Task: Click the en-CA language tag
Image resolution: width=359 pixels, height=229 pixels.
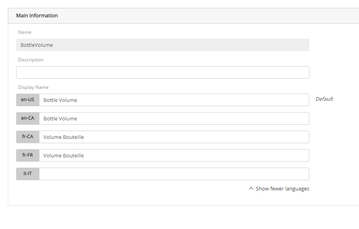Action: tap(28, 118)
